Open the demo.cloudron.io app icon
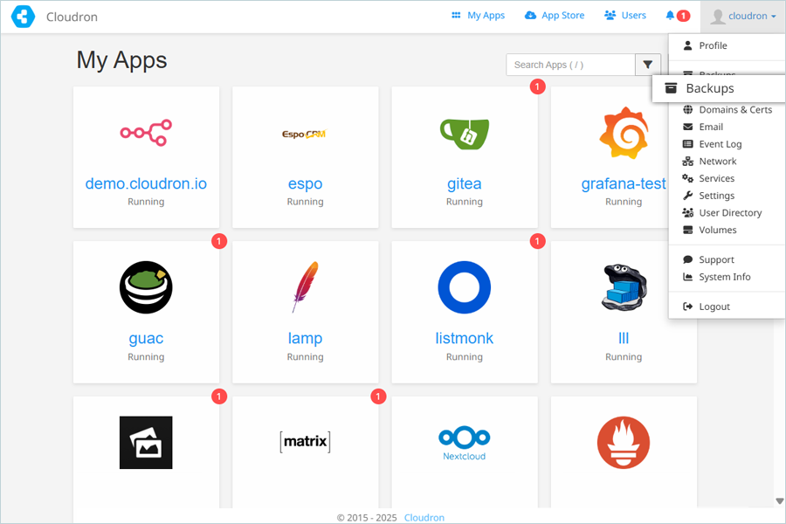The image size is (786, 524). coord(146,133)
